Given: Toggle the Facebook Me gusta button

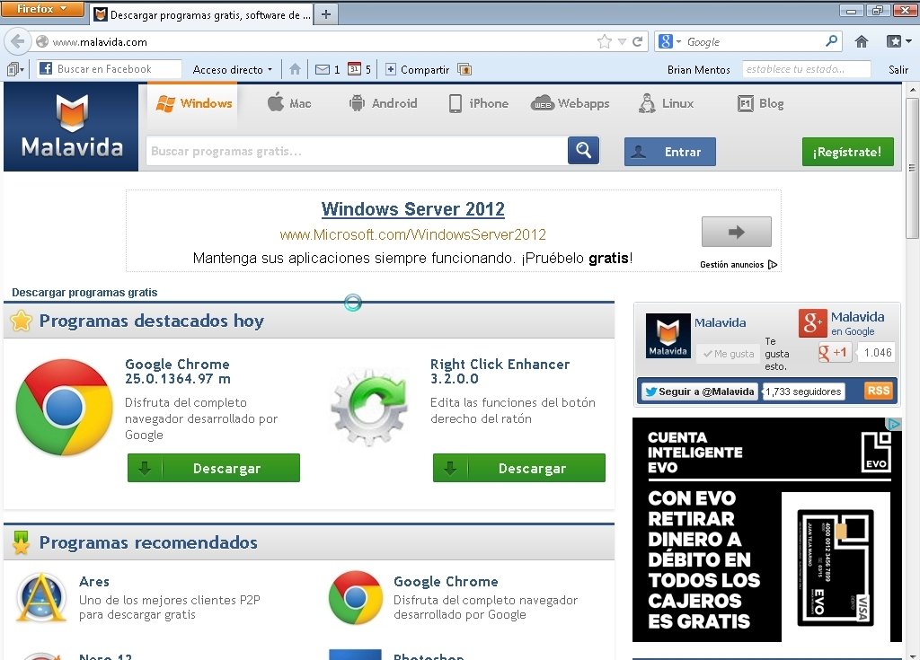Looking at the screenshot, I should tap(728, 354).
